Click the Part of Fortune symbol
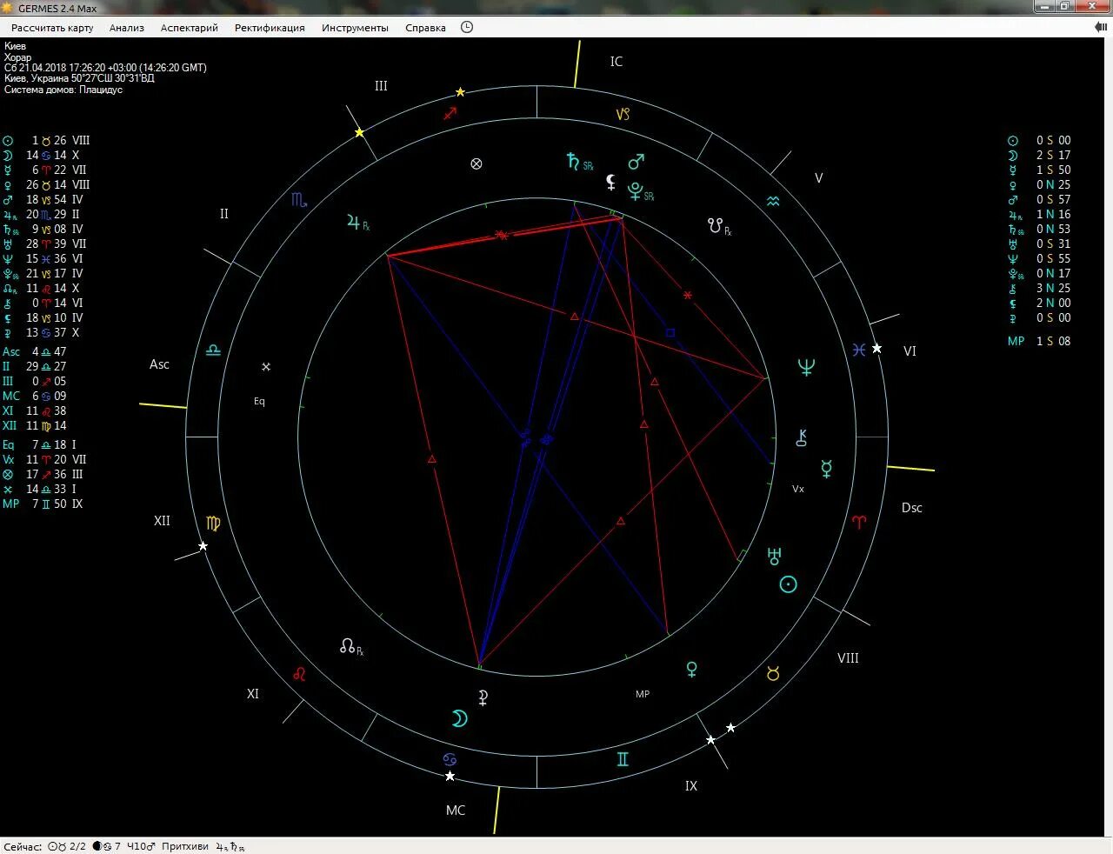1113x854 pixels. click(477, 163)
